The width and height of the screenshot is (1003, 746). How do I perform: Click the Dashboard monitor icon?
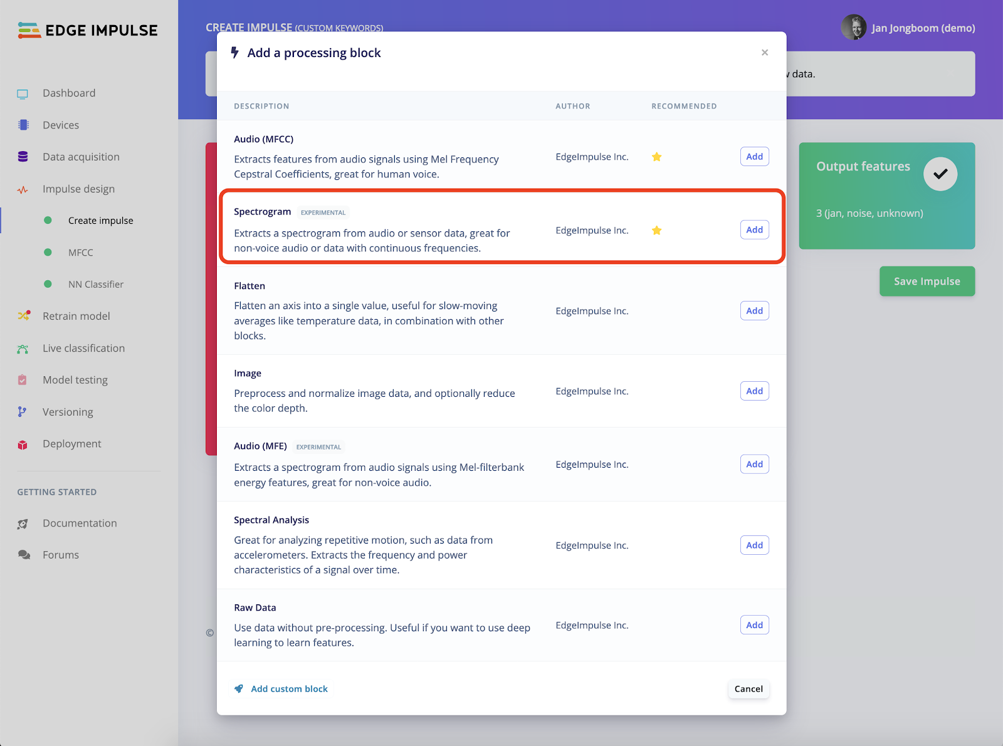point(23,94)
